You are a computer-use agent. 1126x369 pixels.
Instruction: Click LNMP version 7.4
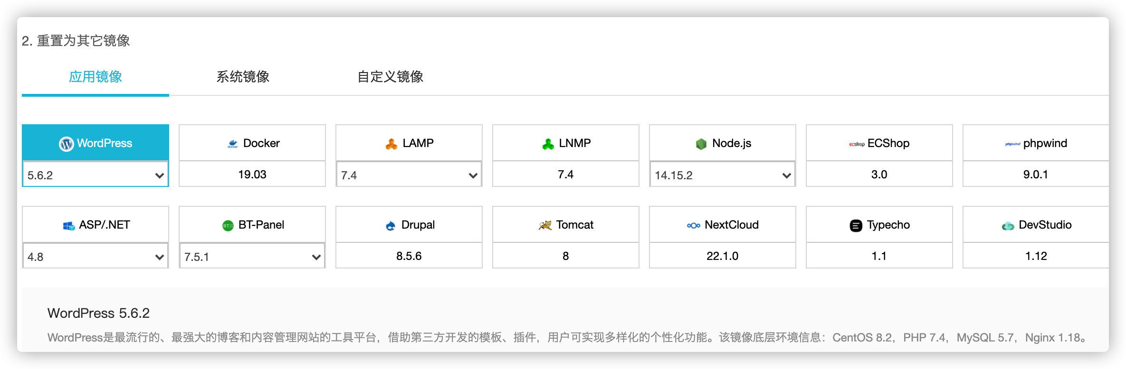coord(566,175)
